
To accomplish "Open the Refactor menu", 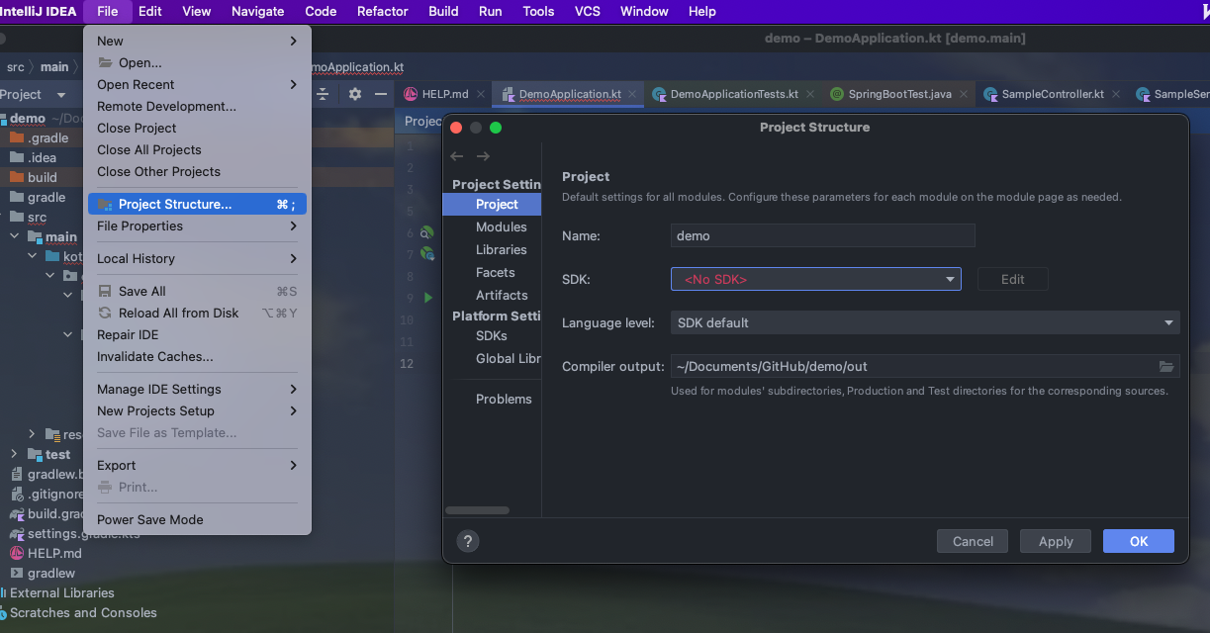I will 383,11.
